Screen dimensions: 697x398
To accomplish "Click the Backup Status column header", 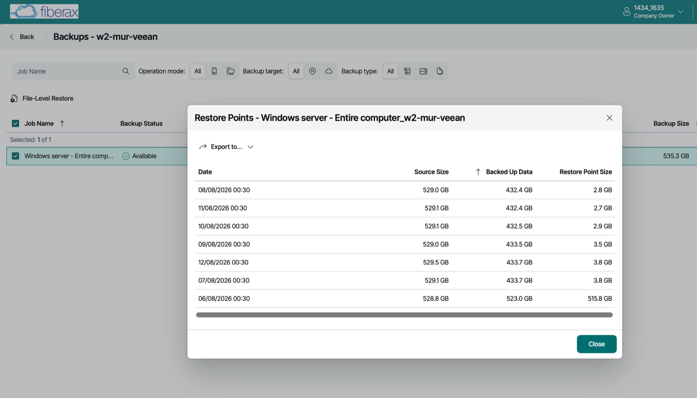I will (x=141, y=123).
